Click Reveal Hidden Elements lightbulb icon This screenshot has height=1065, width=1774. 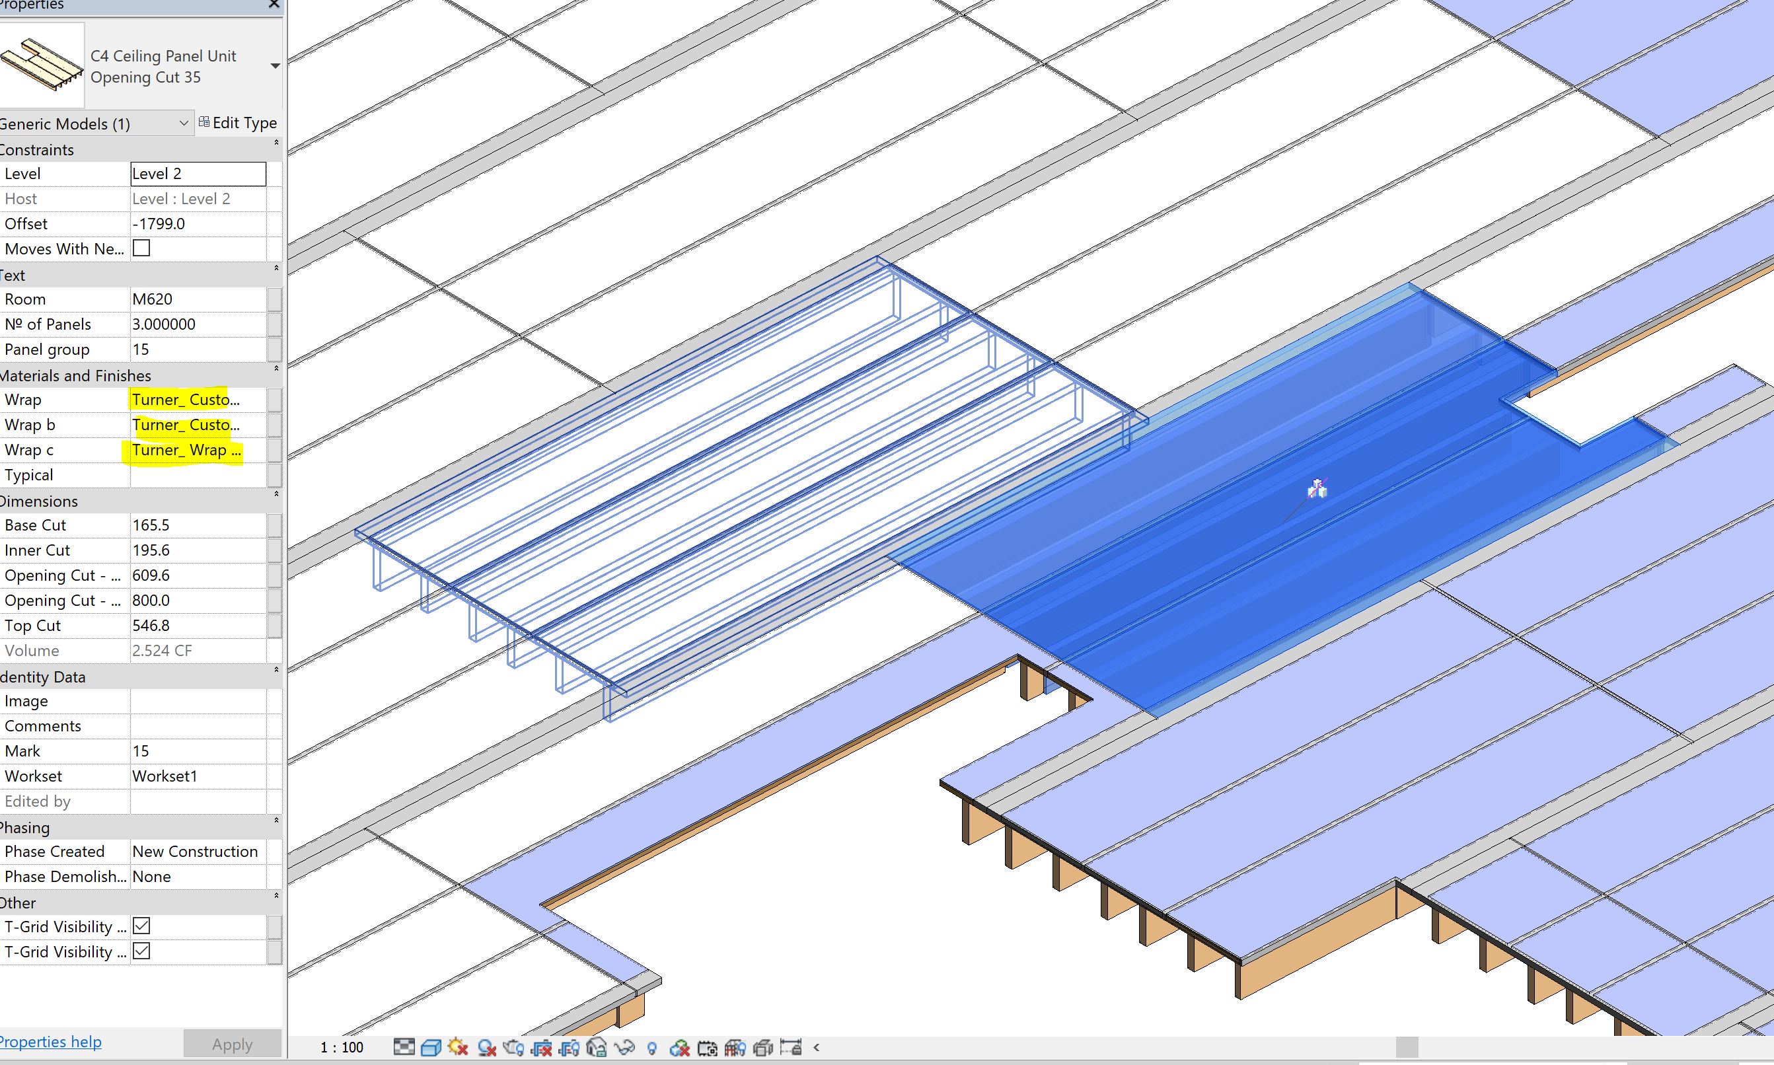point(651,1048)
